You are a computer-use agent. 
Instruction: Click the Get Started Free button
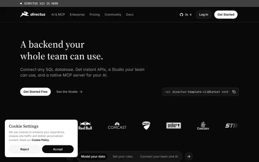35,92
